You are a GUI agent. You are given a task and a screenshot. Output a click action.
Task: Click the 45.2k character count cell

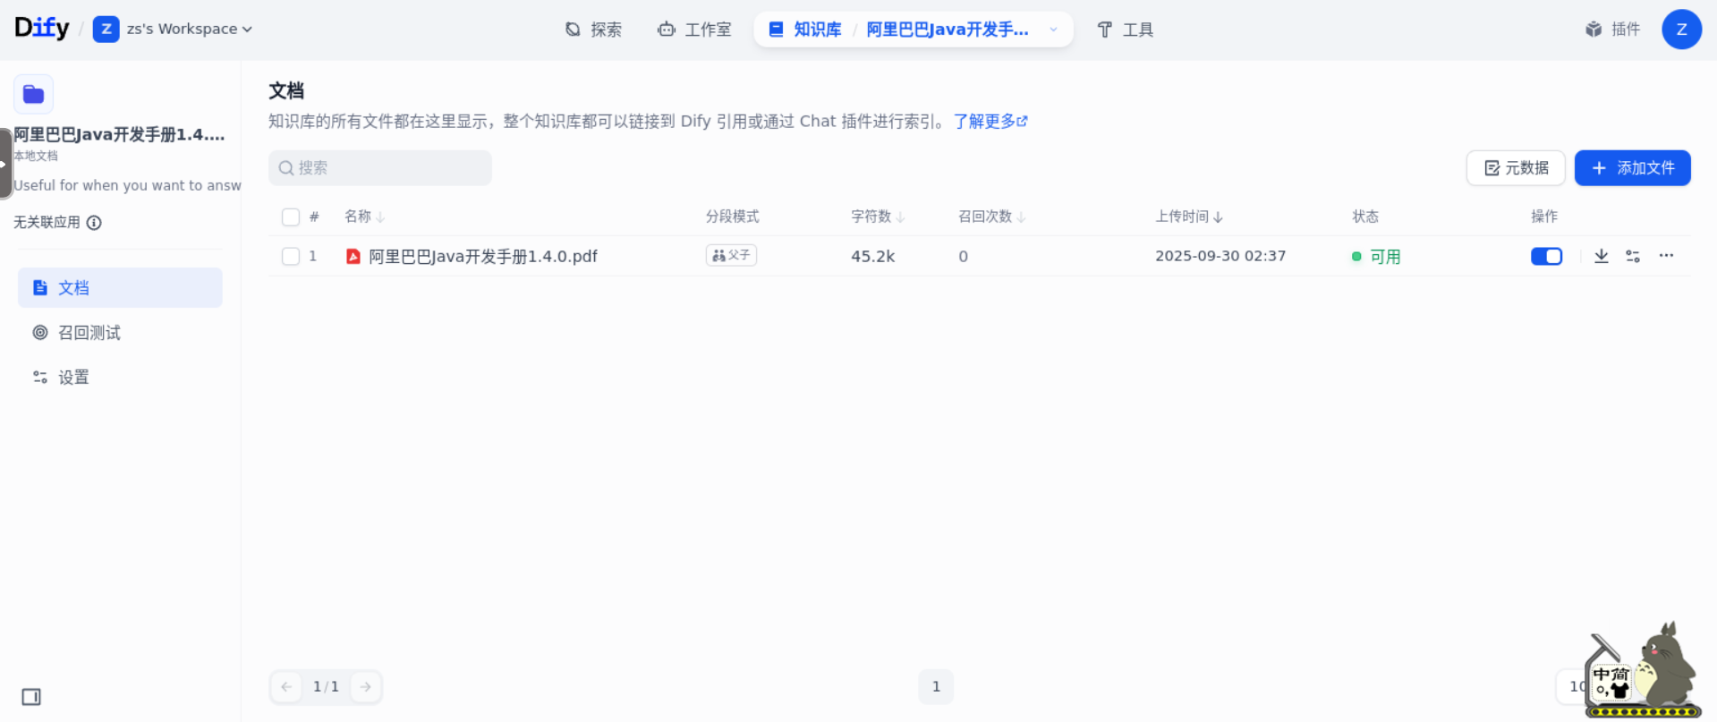click(872, 257)
